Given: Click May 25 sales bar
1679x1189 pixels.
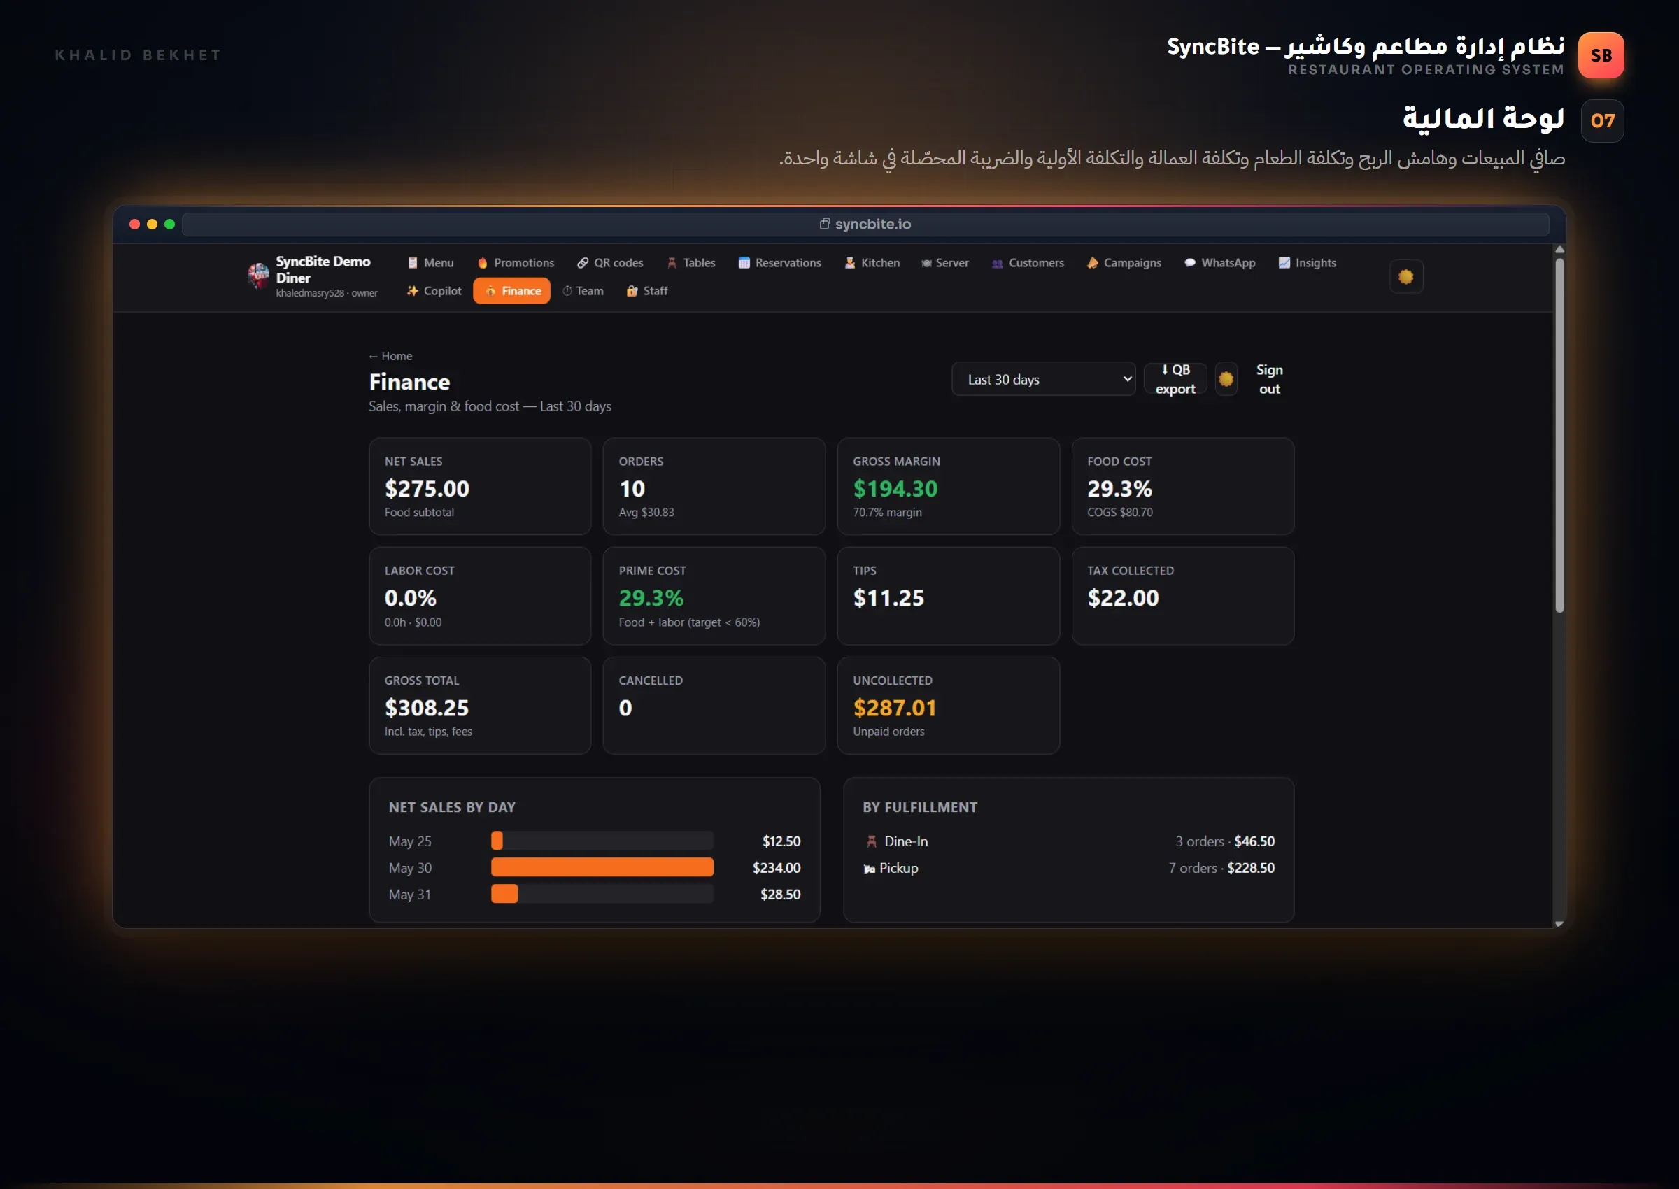Looking at the screenshot, I should [497, 841].
